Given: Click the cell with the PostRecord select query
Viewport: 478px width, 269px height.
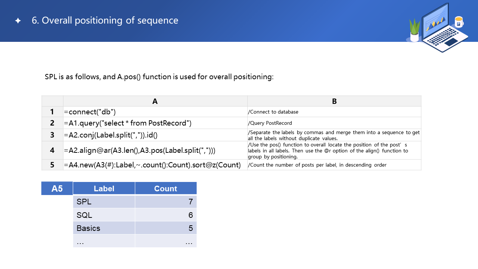Looking at the screenshot, I should coord(155,123).
